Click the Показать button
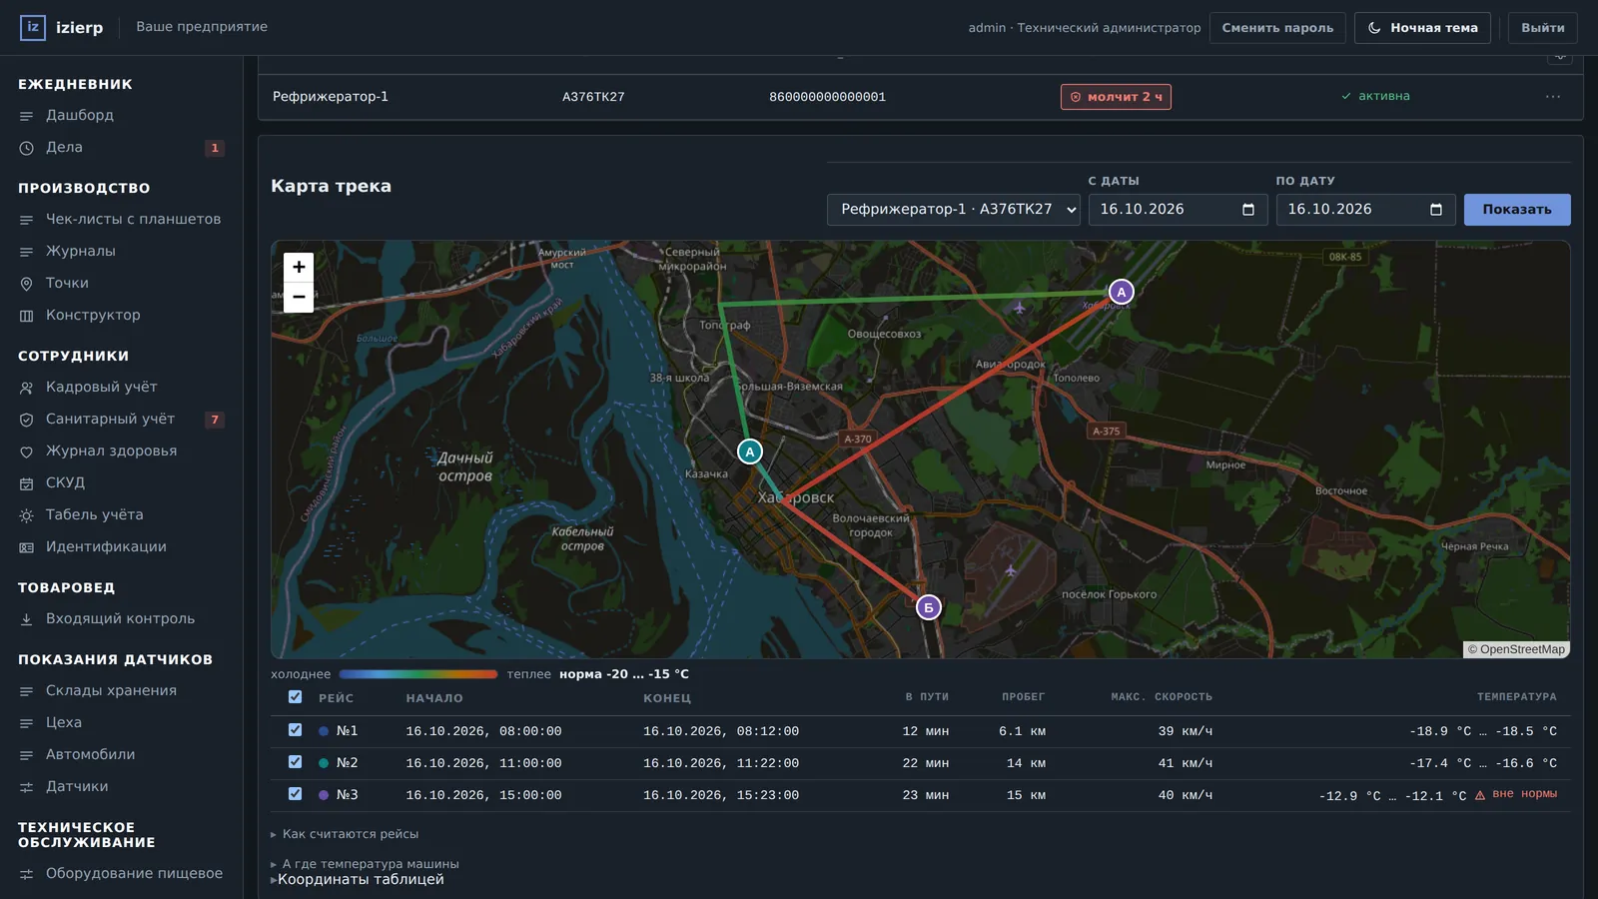This screenshot has height=899, width=1598. point(1517,210)
